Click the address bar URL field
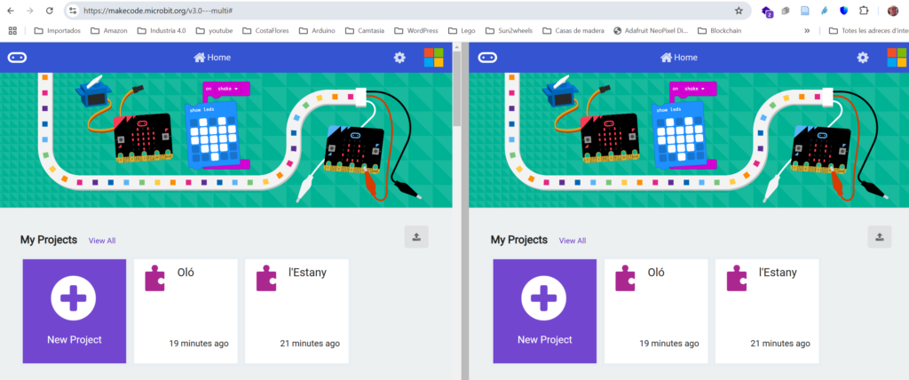The height and width of the screenshot is (380, 909). click(399, 11)
